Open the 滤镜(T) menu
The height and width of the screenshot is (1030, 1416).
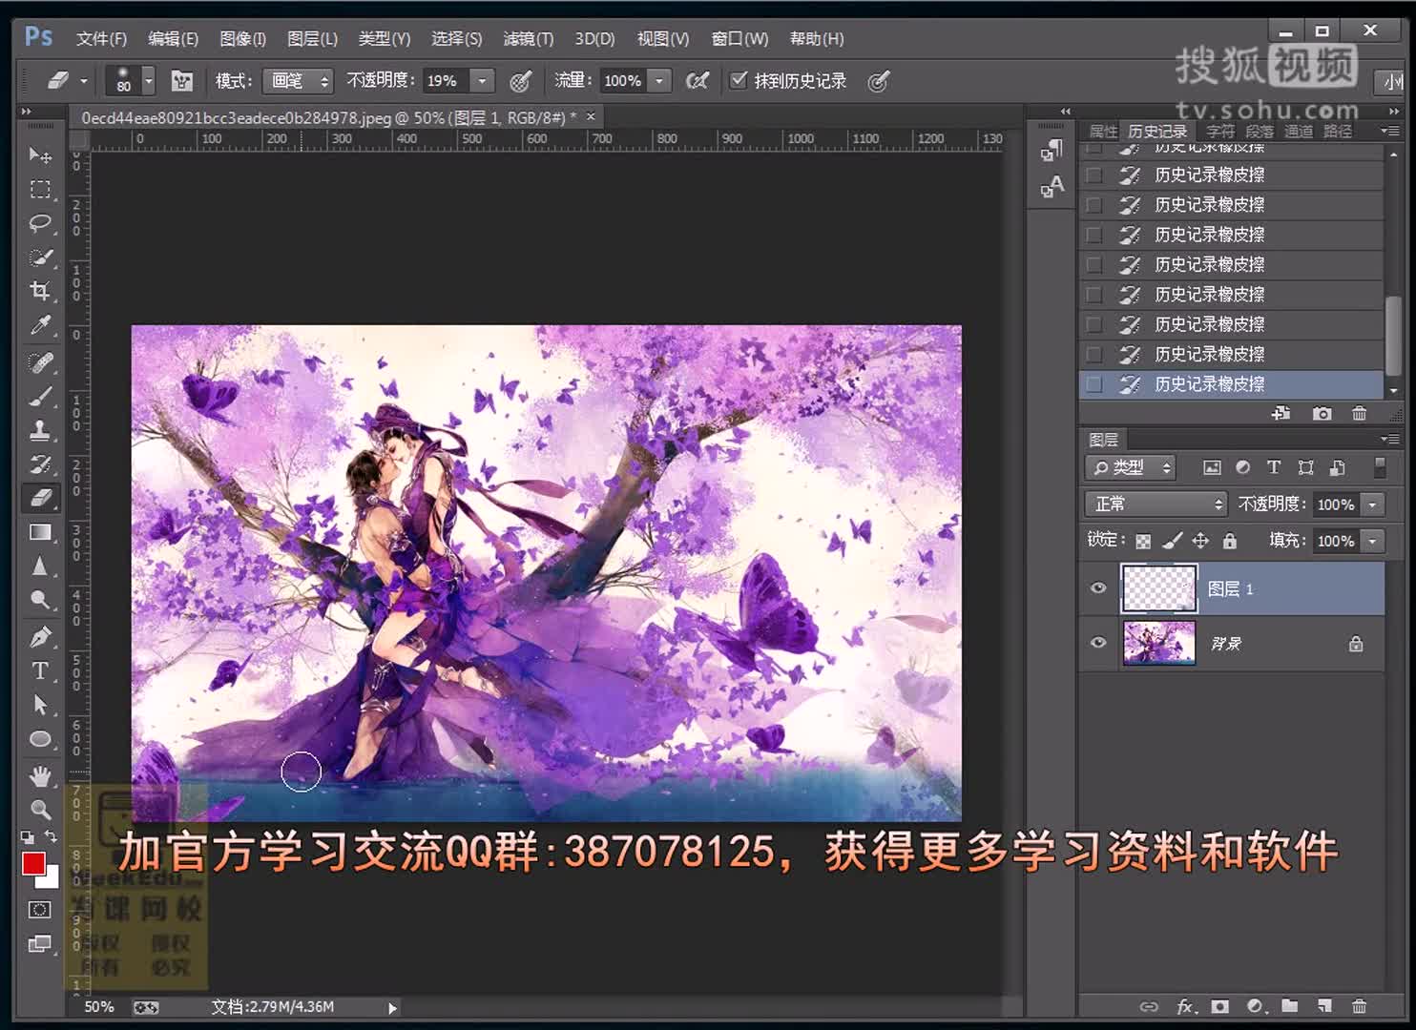pos(529,39)
